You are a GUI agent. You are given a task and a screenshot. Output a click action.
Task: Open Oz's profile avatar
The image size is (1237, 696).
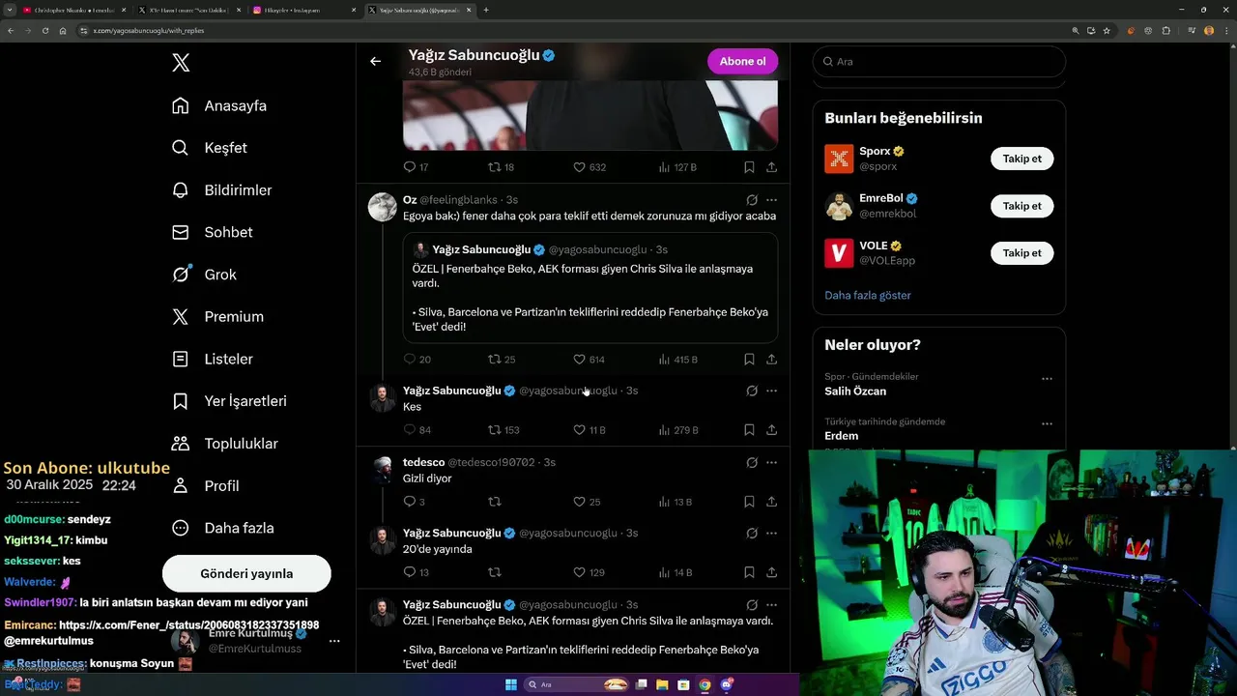point(383,207)
